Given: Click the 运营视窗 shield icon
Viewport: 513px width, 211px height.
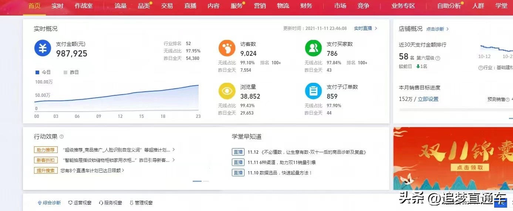Looking at the screenshot, I should pyautogui.click(x=70, y=203).
